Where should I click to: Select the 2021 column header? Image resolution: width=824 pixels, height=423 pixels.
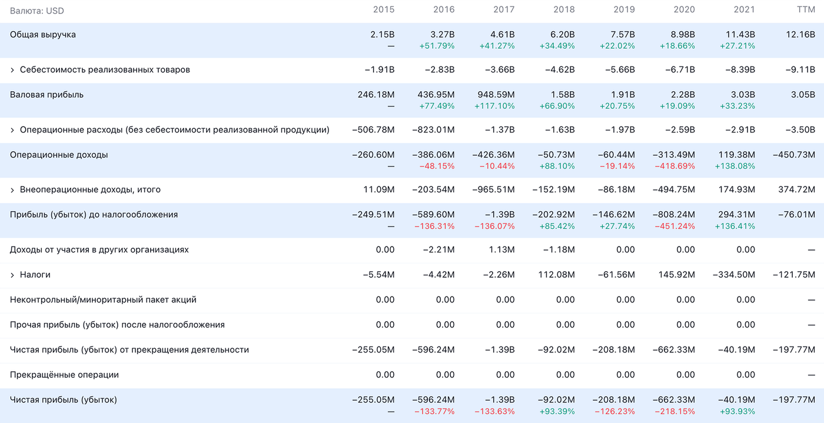pos(744,10)
